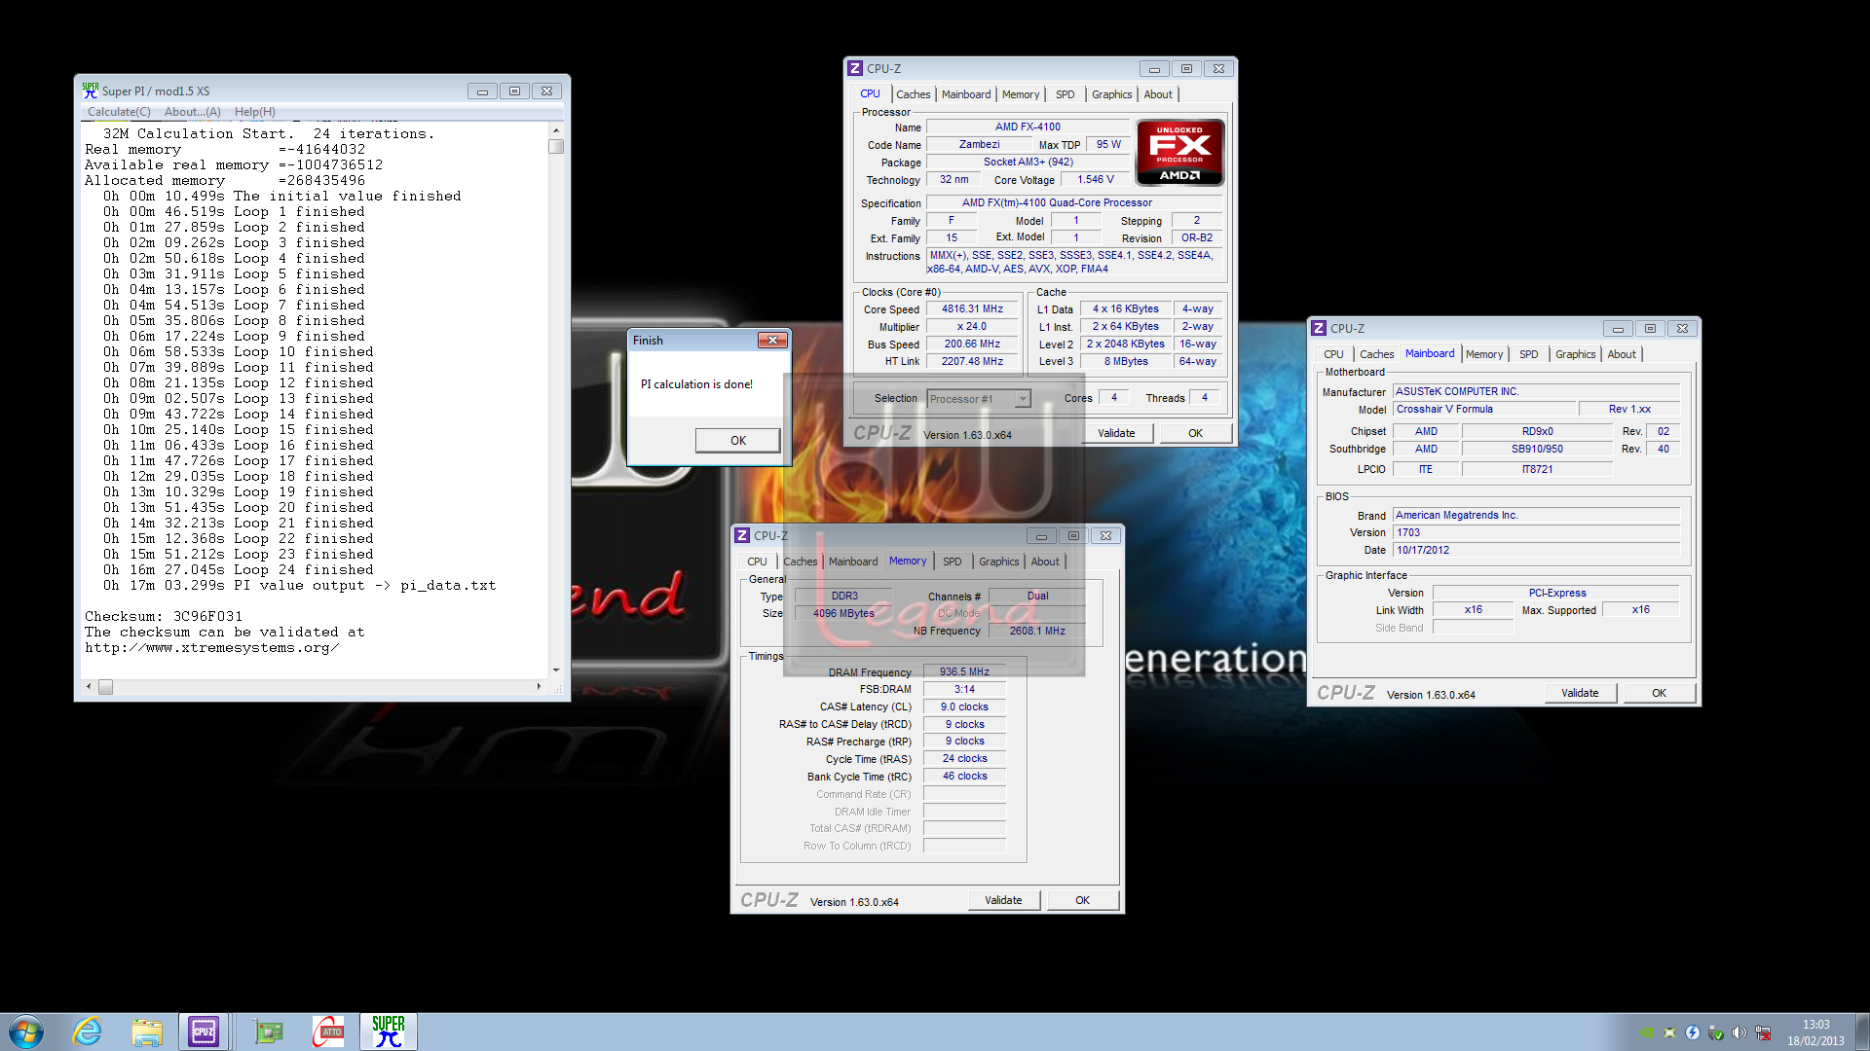Click the Model field Crosshair V Formula
The height and width of the screenshot is (1051, 1870).
click(1485, 409)
